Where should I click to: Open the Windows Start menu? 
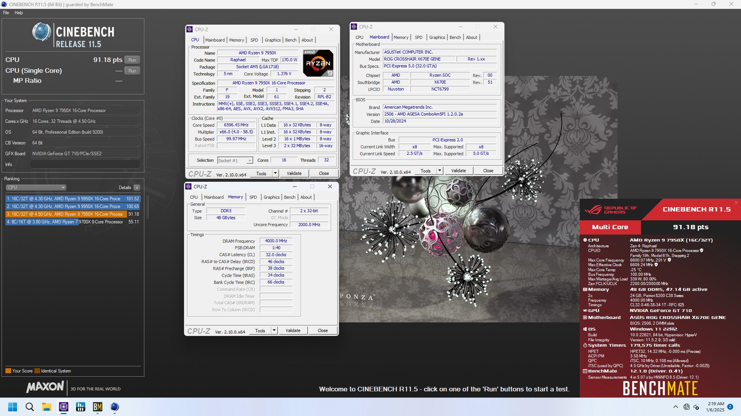[13, 407]
